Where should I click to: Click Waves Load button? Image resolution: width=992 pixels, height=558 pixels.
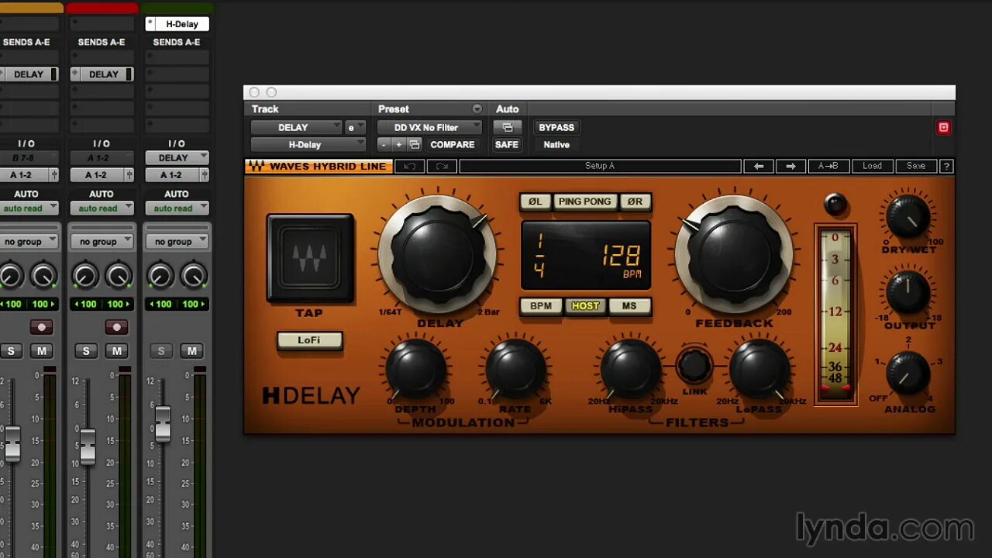[872, 166]
